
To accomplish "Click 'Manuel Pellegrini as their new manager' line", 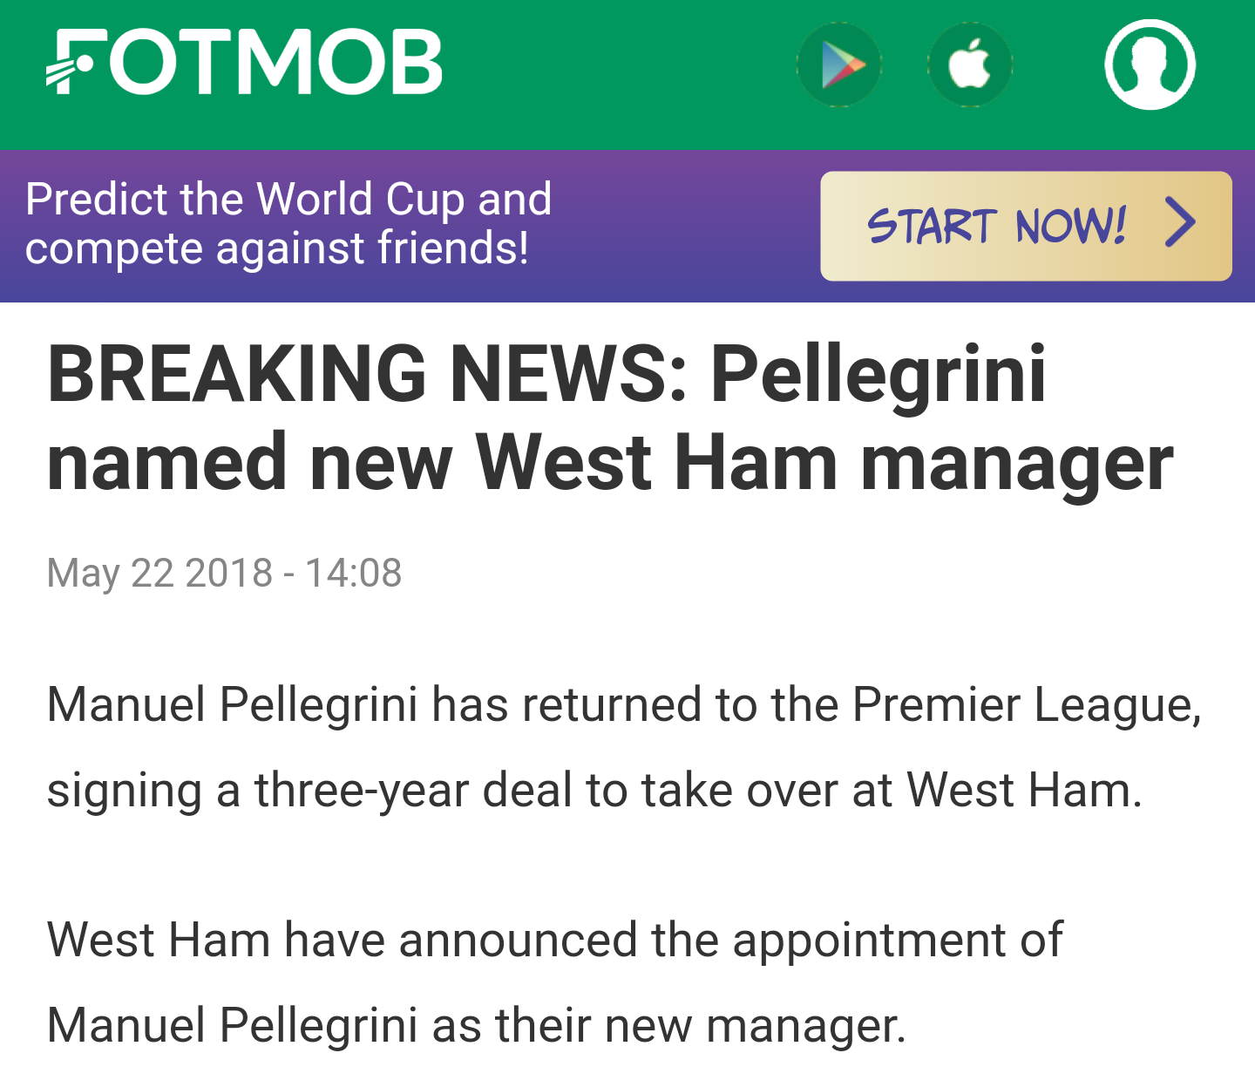I will [476, 1025].
